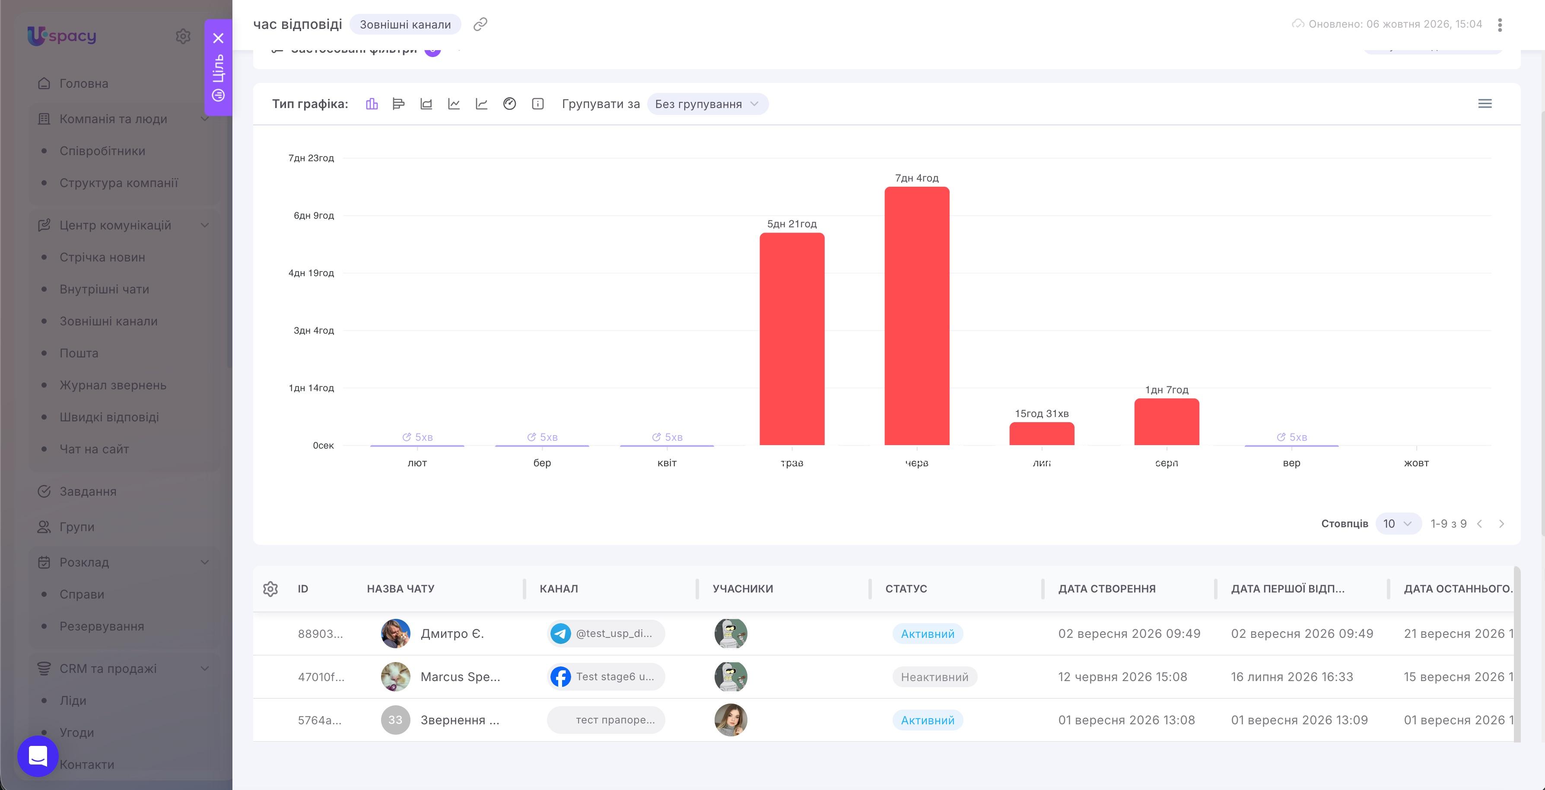Select vertical bar chart type
Viewport: 1545px width, 790px height.
372,104
